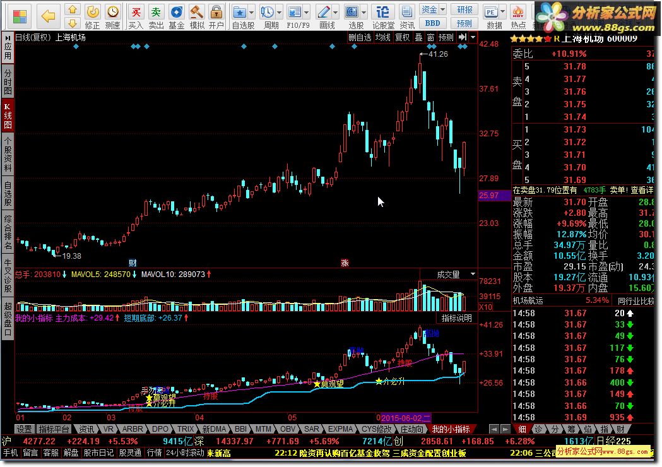Expand the 选股 dropdown arrow

pyautogui.click(x=364, y=12)
